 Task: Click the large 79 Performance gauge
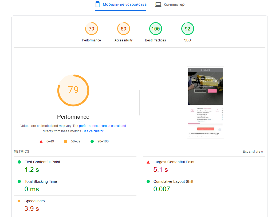point(73,90)
